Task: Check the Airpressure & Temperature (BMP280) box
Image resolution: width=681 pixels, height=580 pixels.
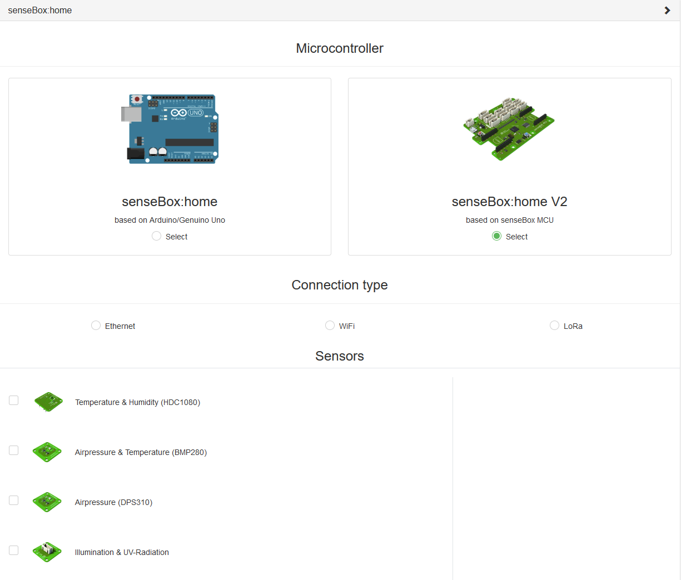Action: [14, 451]
